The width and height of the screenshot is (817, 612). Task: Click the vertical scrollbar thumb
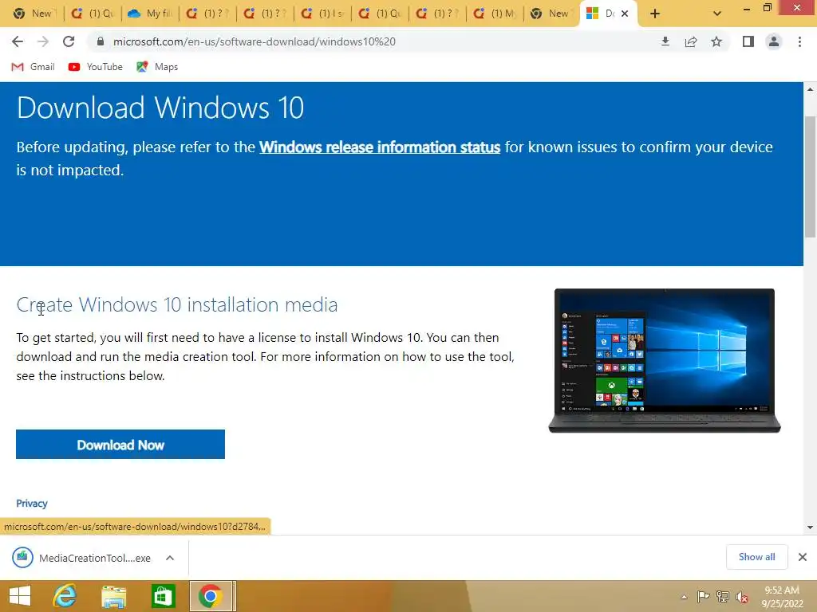click(811, 177)
